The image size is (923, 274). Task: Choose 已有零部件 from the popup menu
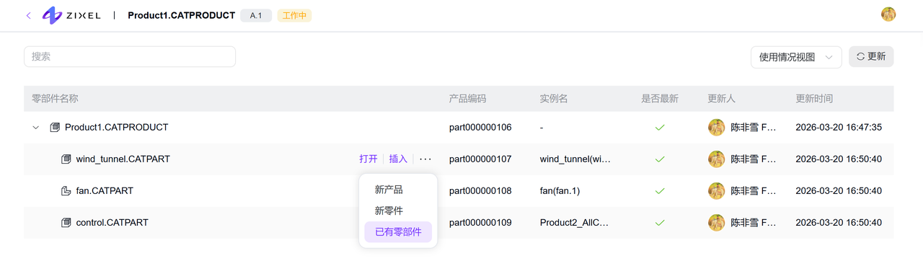point(398,231)
